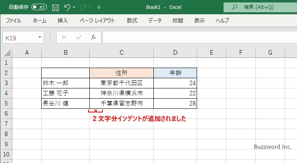
Task: Select column B header
Action: (66, 53)
